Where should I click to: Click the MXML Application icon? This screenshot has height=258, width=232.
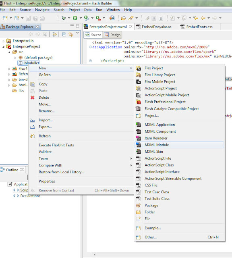(x=139, y=125)
